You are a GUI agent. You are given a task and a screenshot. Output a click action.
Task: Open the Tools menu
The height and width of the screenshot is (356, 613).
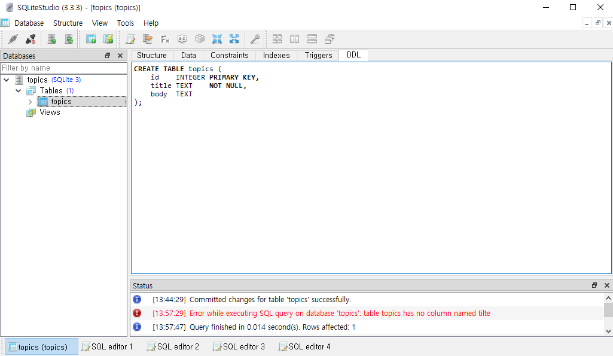coord(126,23)
